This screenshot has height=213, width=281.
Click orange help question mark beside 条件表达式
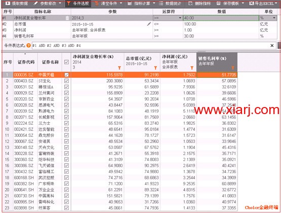click(28, 45)
